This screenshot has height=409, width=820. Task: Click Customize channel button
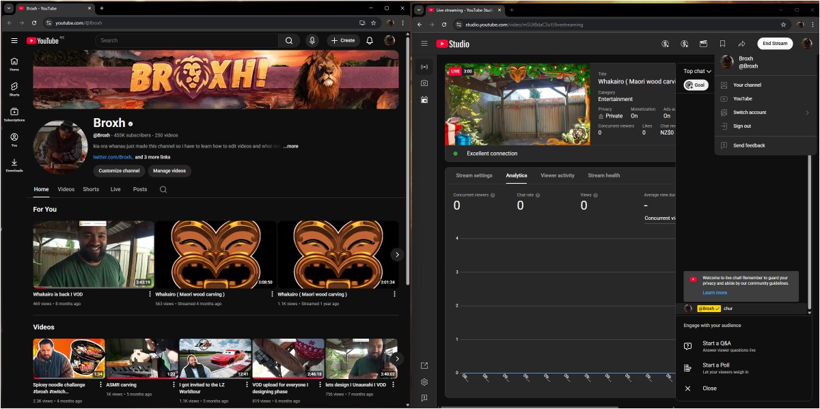tap(119, 171)
